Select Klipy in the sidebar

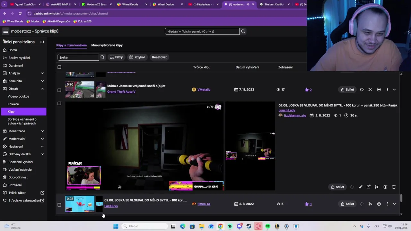coord(23,112)
